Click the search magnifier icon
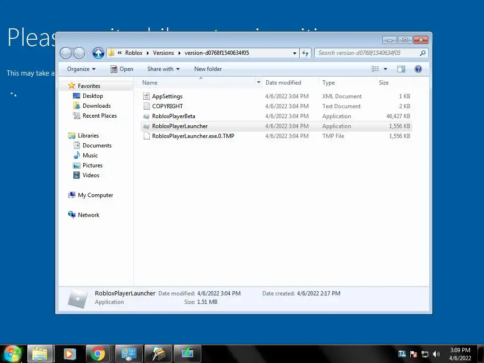The height and width of the screenshot is (363, 484). pos(423,53)
